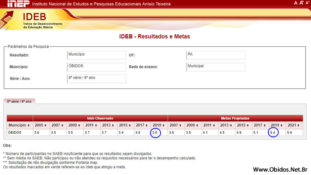
Task: Select projected 2019 value 5.4
Action: click(277, 133)
